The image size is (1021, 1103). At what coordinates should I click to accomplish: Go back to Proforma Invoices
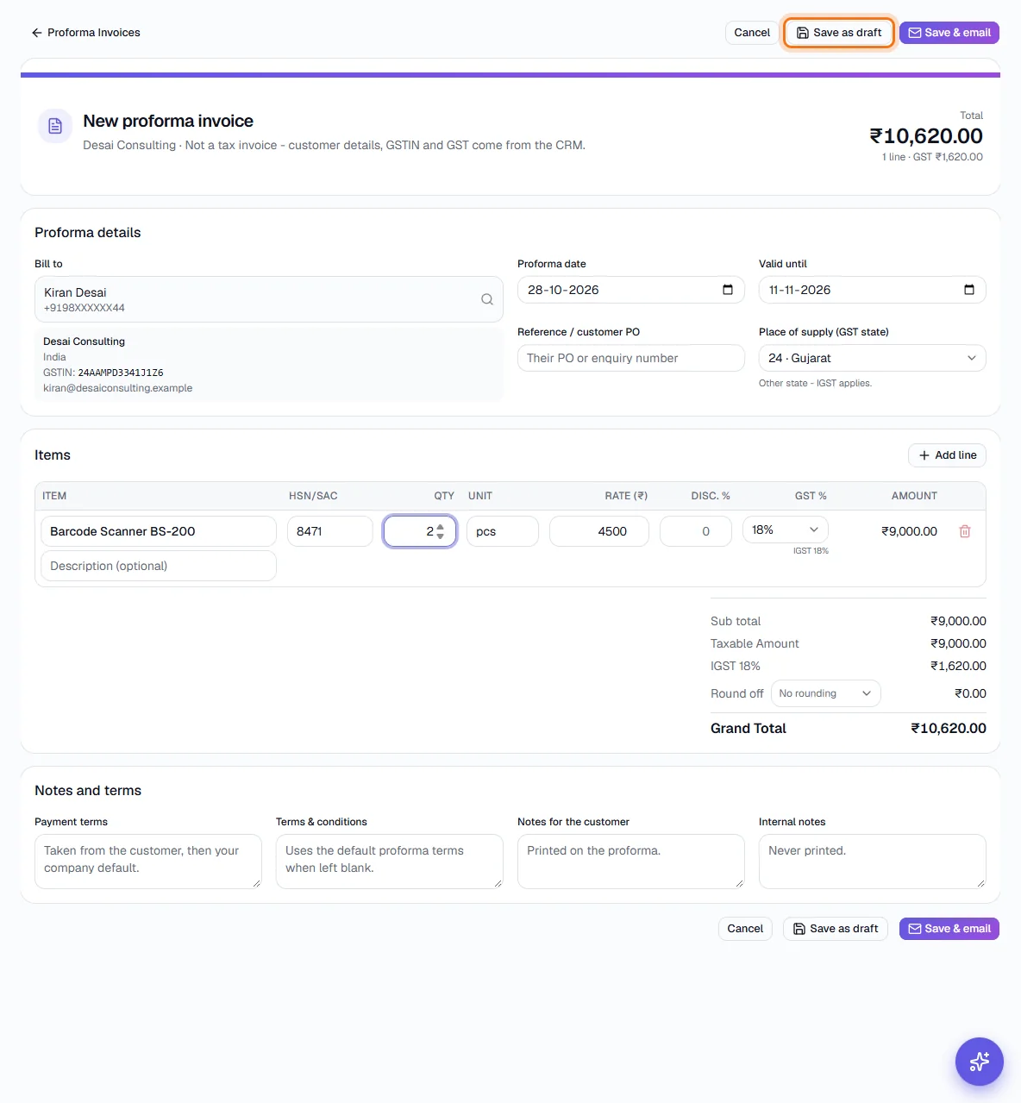[85, 33]
